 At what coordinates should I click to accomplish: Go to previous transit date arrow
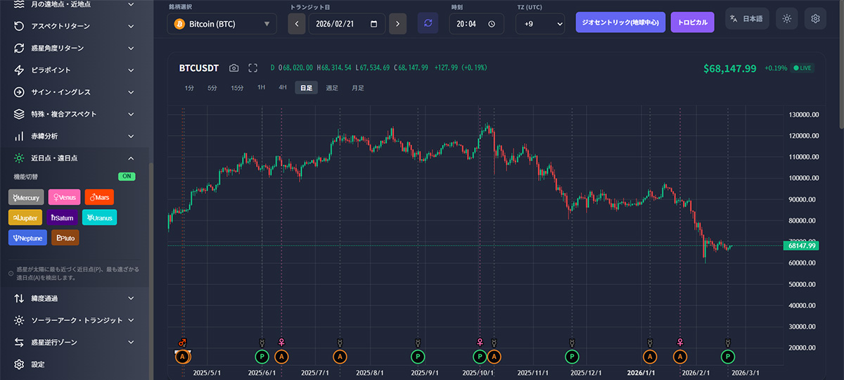(297, 23)
